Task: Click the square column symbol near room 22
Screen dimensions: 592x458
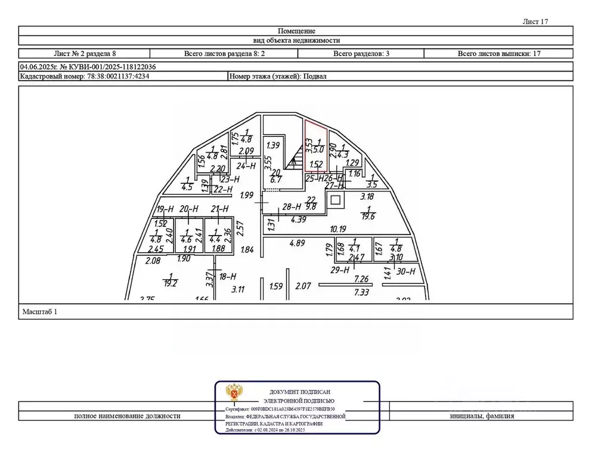Action: click(x=336, y=200)
